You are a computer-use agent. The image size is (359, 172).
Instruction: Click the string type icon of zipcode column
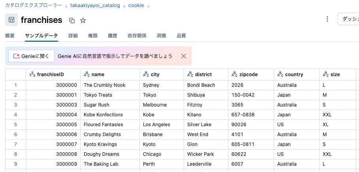pos(235,75)
